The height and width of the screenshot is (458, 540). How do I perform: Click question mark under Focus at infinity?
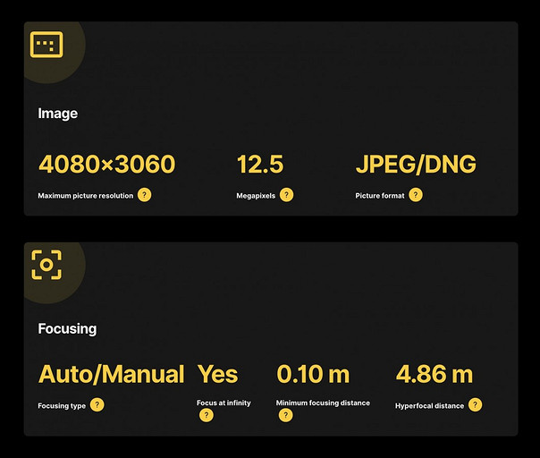tap(206, 415)
